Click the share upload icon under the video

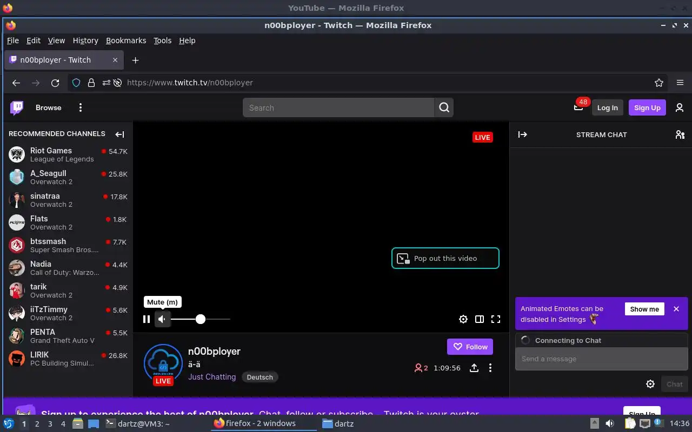[x=474, y=368]
